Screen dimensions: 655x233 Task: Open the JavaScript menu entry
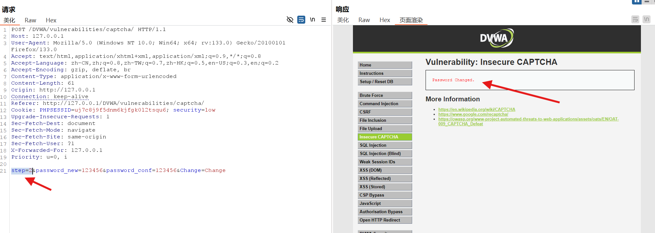click(385, 203)
